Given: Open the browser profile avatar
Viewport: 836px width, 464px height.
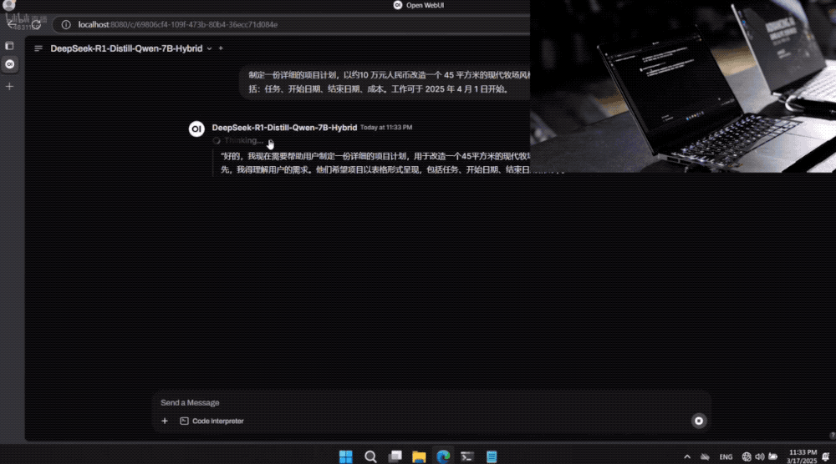Looking at the screenshot, I should coord(9,5).
